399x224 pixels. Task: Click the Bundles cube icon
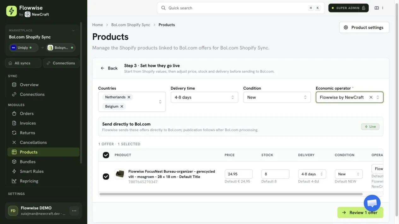14,162
